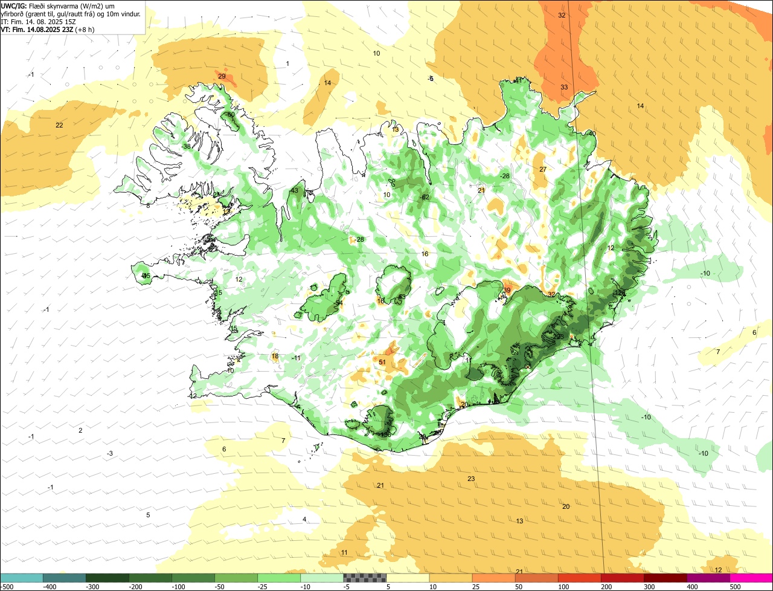The height and width of the screenshot is (591, 773).
Task: Click the map value -43
Action: (293, 191)
